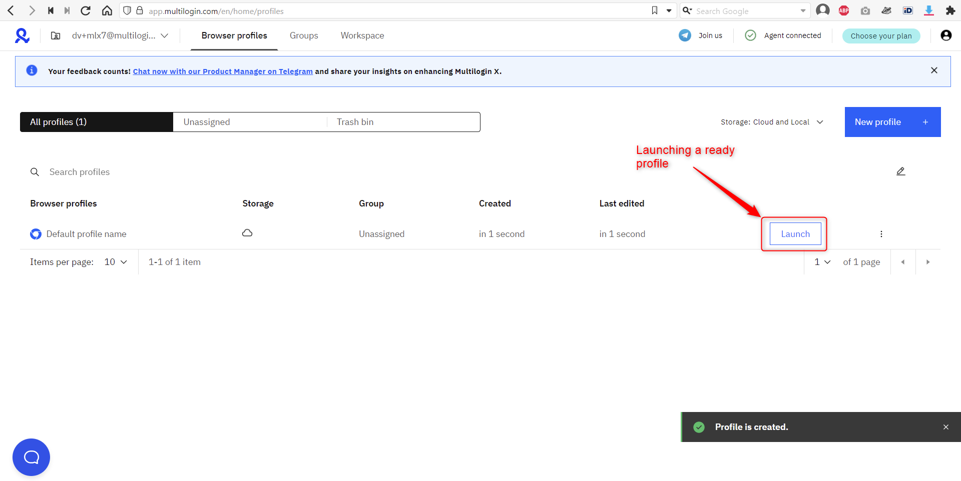Go forward in browser history

32,10
